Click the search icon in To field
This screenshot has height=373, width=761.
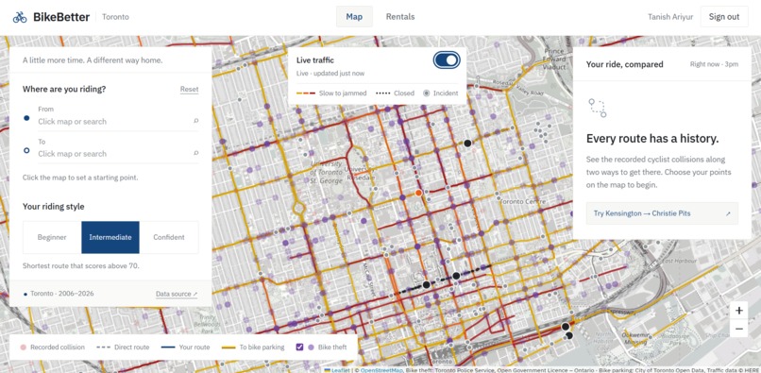tap(196, 153)
